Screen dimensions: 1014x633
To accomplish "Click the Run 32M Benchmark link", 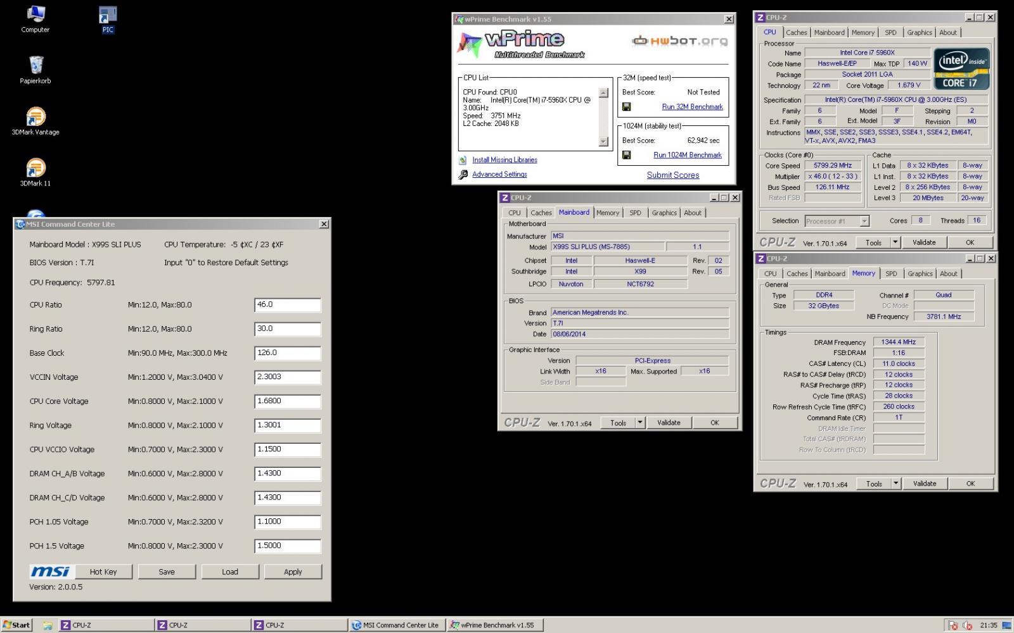I will 692,107.
